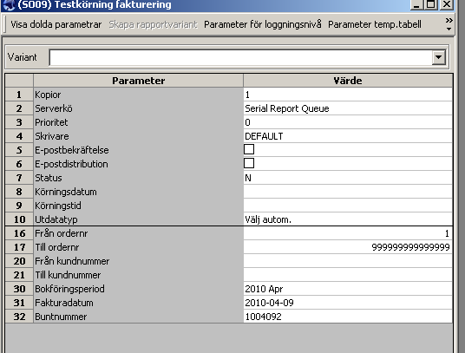The image size is (465, 353).
Task: Click the Fakturadatum value 2010-04-09
Action: coord(269,303)
